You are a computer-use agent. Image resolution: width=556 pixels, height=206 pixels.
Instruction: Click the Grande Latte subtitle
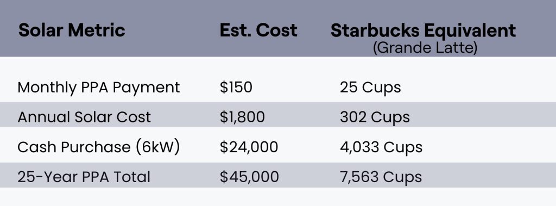coord(425,48)
